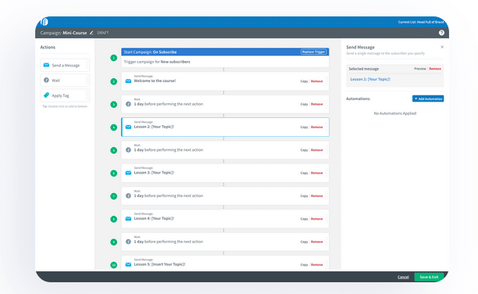Copy the wait step number 3
The image size is (478, 294).
tap(304, 104)
